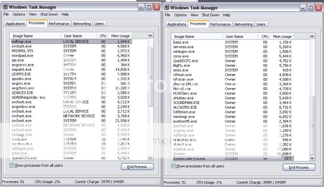
Task: Sort by Image Name column in left window
Action: tap(36, 36)
